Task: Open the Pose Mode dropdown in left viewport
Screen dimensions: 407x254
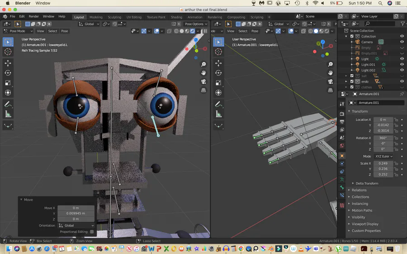Action: (x=18, y=31)
